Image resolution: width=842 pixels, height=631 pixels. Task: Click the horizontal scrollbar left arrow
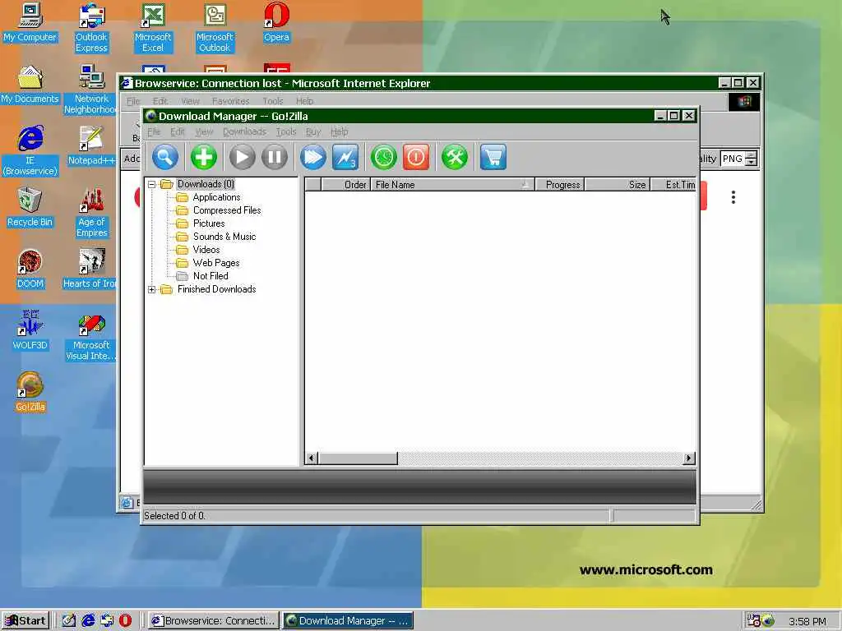pos(312,458)
